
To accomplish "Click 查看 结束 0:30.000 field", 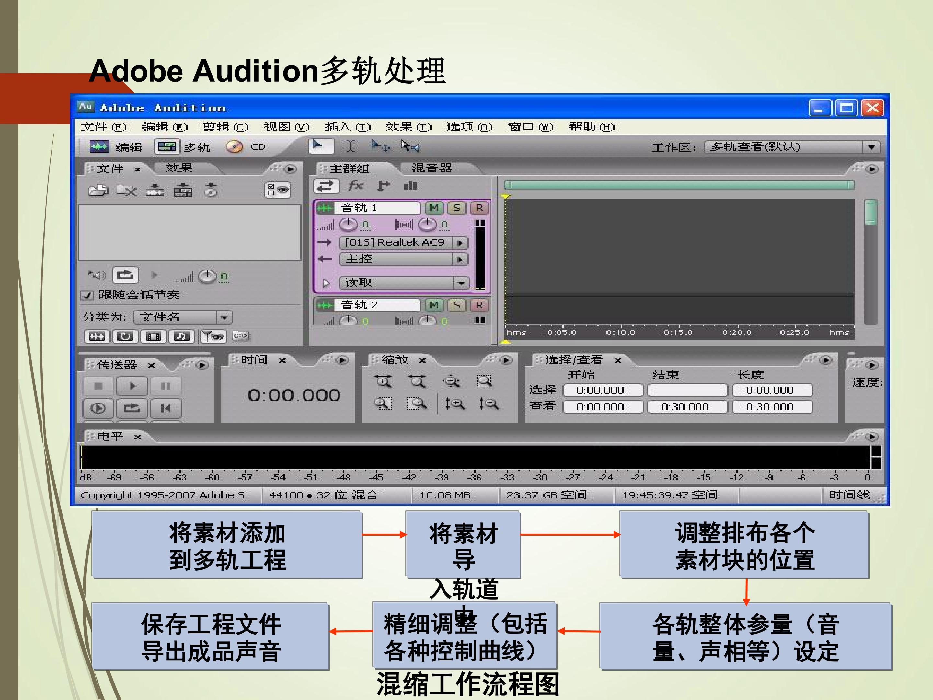I will coord(687,407).
